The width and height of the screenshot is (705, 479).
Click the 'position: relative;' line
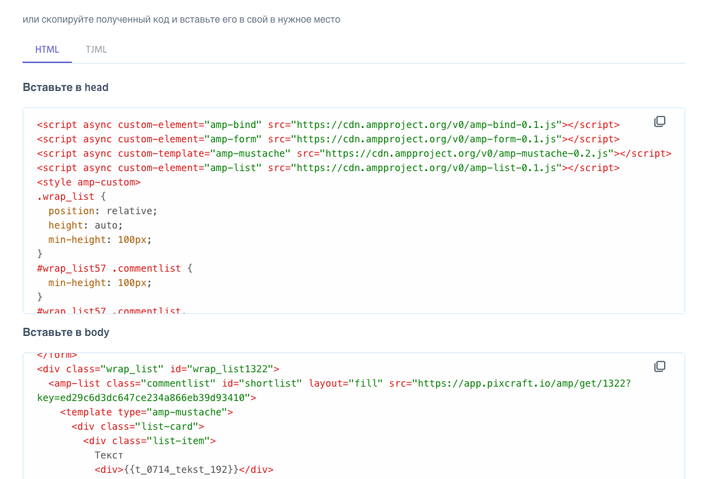coord(103,211)
